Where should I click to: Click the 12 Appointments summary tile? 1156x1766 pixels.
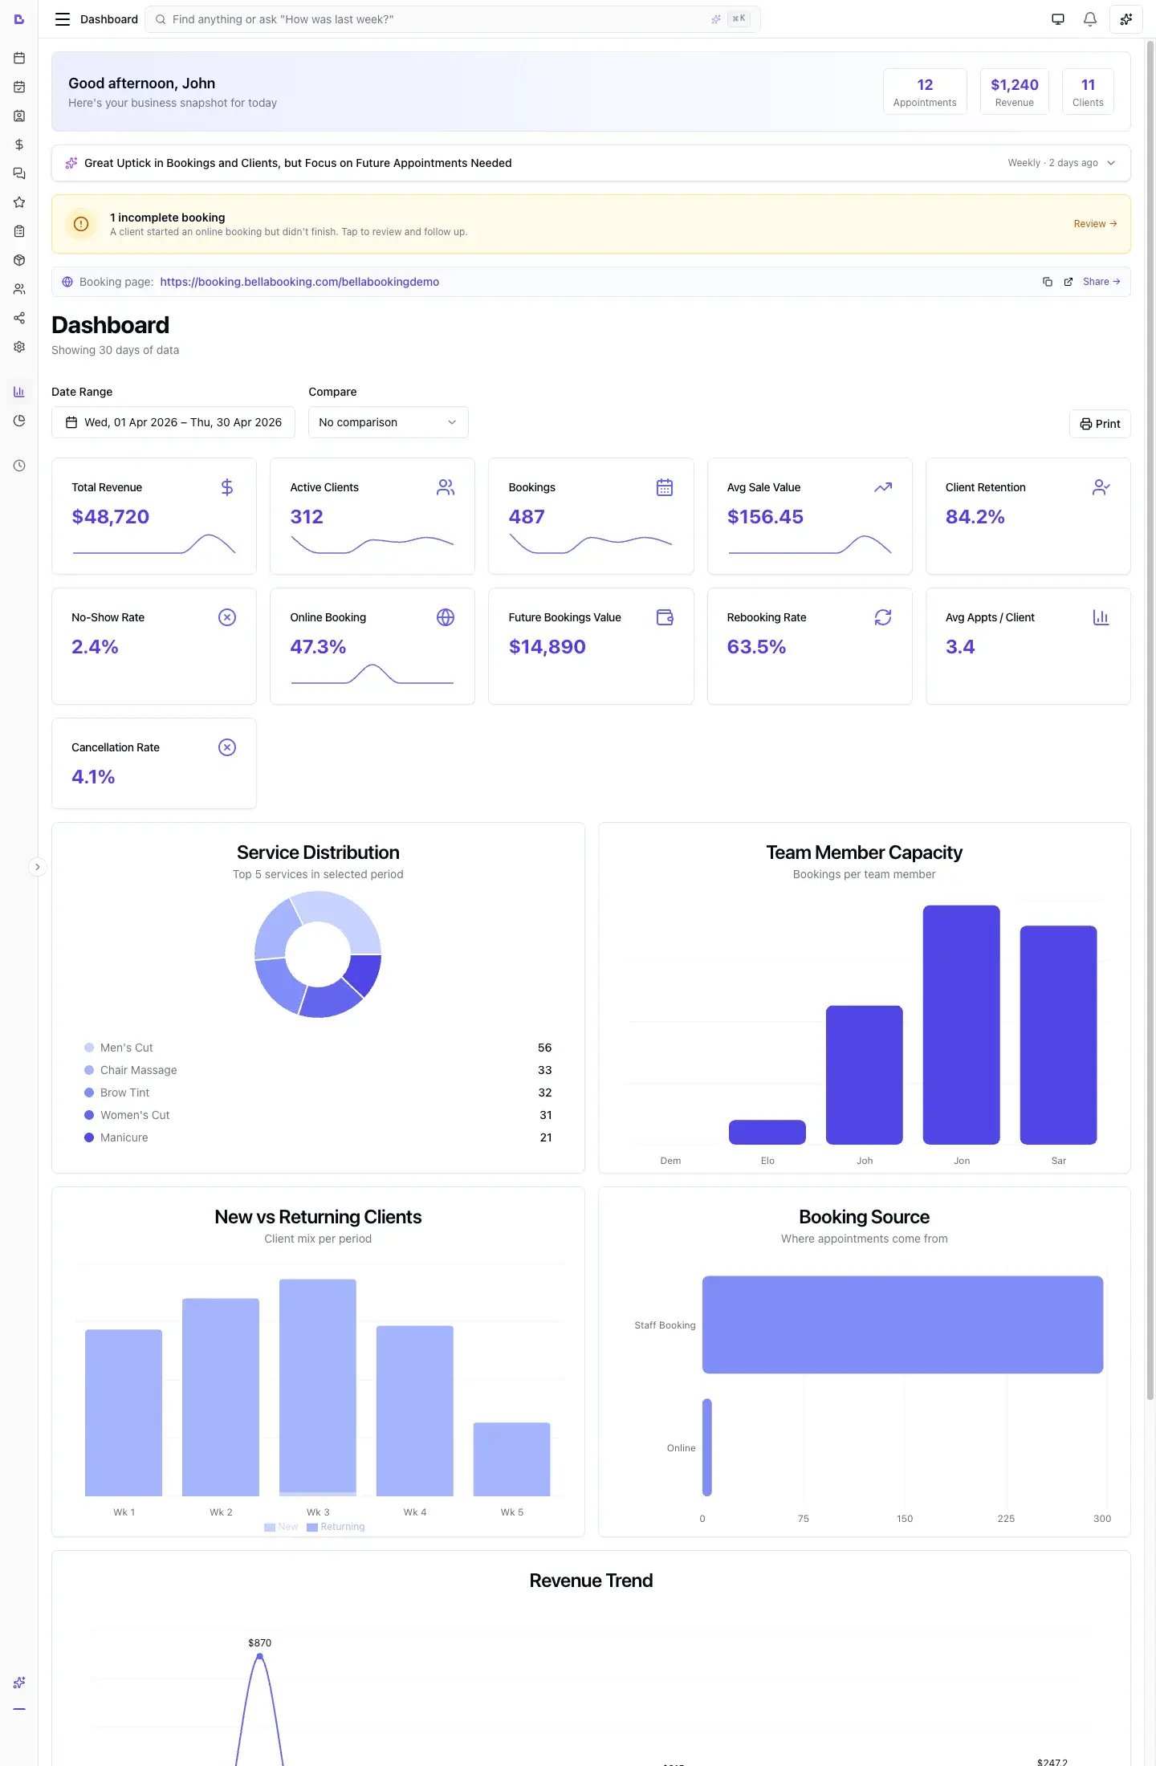(x=925, y=92)
